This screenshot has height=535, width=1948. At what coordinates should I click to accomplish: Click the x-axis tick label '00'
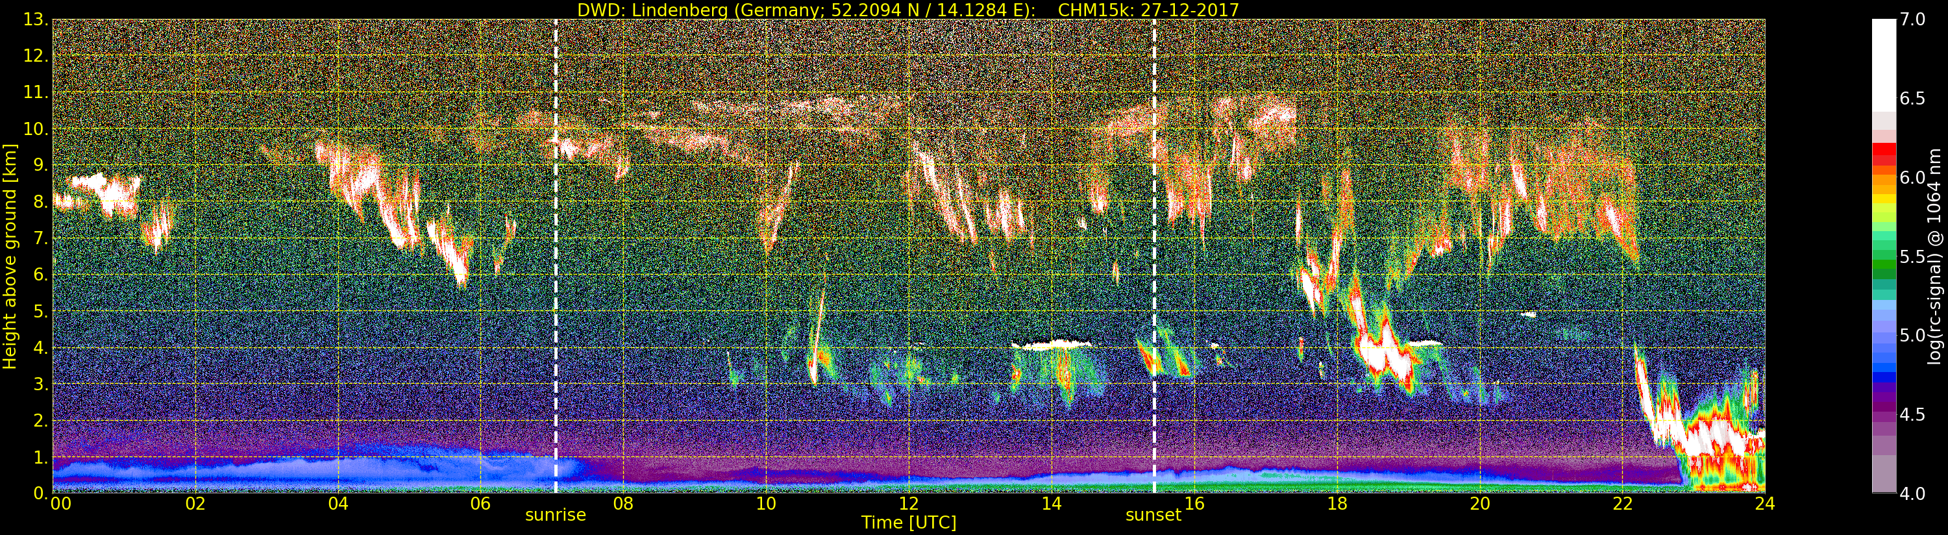[x=60, y=504]
